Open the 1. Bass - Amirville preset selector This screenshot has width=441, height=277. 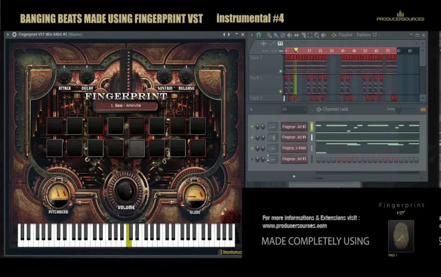point(126,105)
